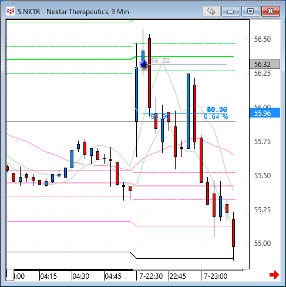
Task: Minimize the S.NKTR chart window
Action: click(x=231, y=11)
